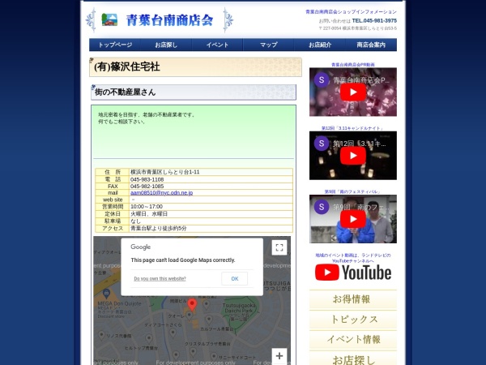The height and width of the screenshot is (365, 486).
Task: Click the FAX number 045-982-1085
Action: click(x=147, y=187)
